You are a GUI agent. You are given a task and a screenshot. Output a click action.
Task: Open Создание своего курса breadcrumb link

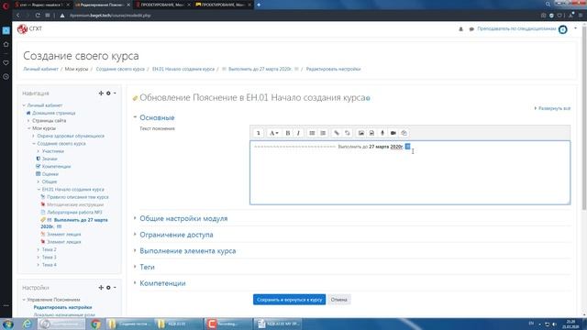[x=120, y=70]
